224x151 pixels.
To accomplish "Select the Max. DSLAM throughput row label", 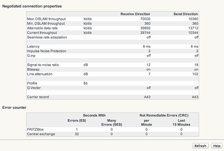I will [46, 19].
